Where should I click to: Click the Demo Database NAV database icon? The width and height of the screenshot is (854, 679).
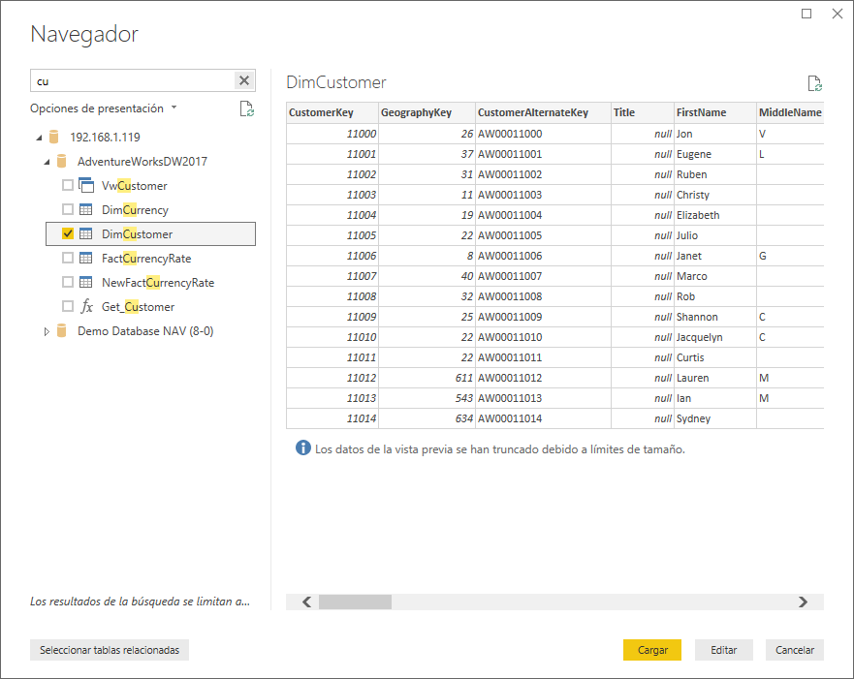pos(62,331)
